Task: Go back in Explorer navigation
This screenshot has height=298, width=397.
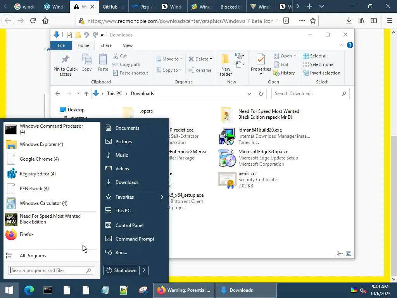Action: coord(58,94)
